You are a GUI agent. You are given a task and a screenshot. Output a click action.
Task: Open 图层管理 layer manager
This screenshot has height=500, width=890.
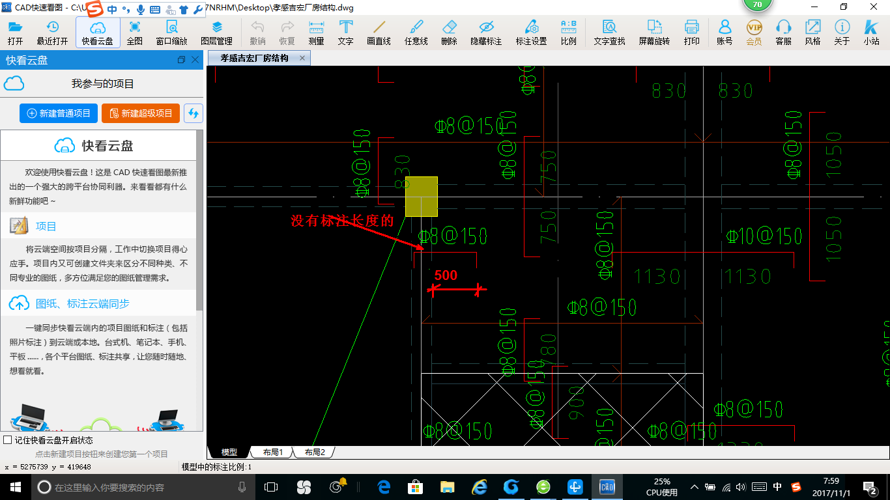point(217,33)
